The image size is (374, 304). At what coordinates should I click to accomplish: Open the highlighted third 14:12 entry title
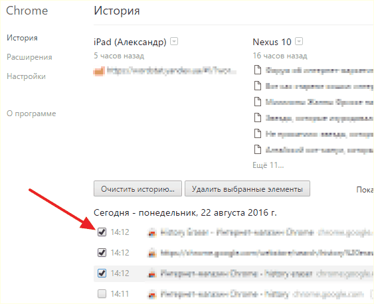236,273
